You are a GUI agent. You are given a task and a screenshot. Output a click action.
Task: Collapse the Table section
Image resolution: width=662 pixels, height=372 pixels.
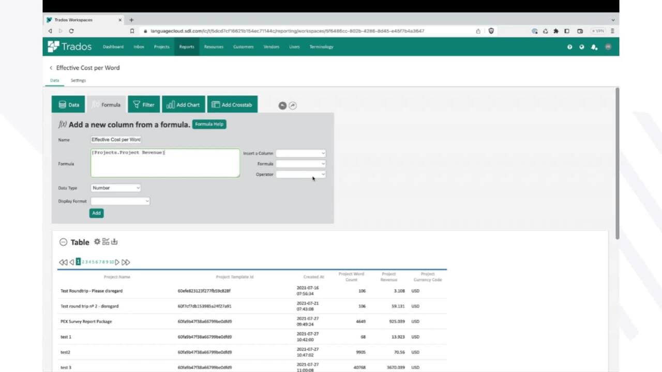pos(63,242)
